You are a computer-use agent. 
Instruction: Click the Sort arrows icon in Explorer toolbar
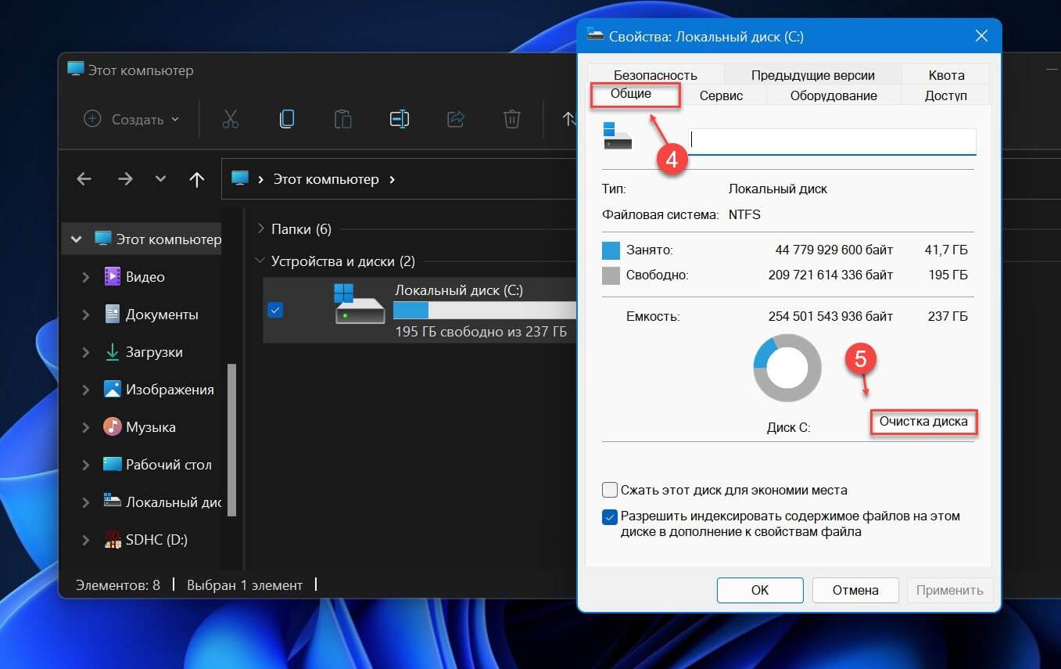(x=569, y=119)
